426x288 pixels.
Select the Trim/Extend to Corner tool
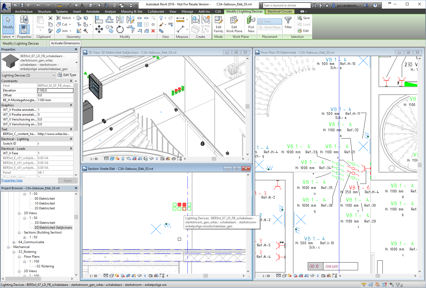point(130,29)
